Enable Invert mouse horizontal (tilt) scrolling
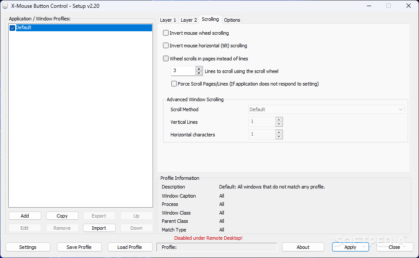Screen dimensions: 419x258 coord(166,46)
